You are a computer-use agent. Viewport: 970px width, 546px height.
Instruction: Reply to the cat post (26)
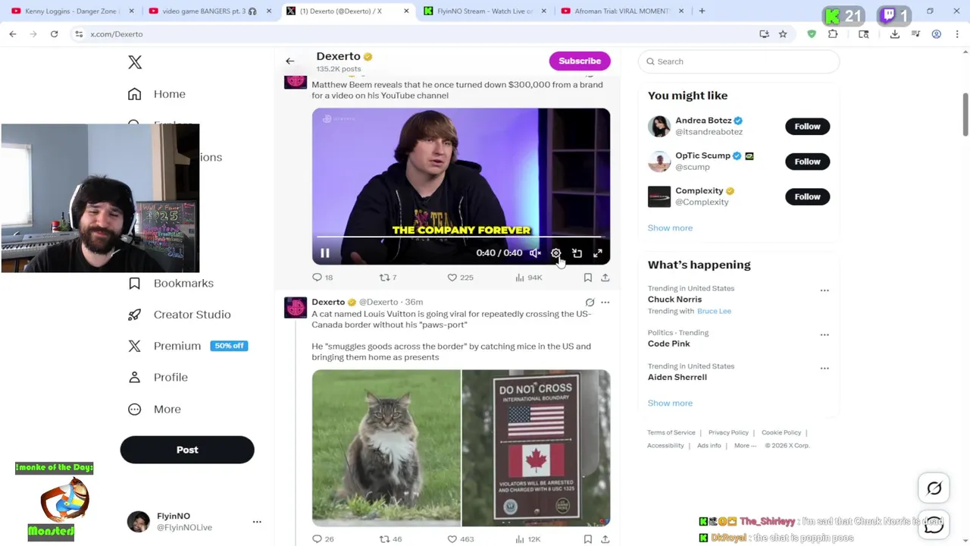pyautogui.click(x=323, y=539)
